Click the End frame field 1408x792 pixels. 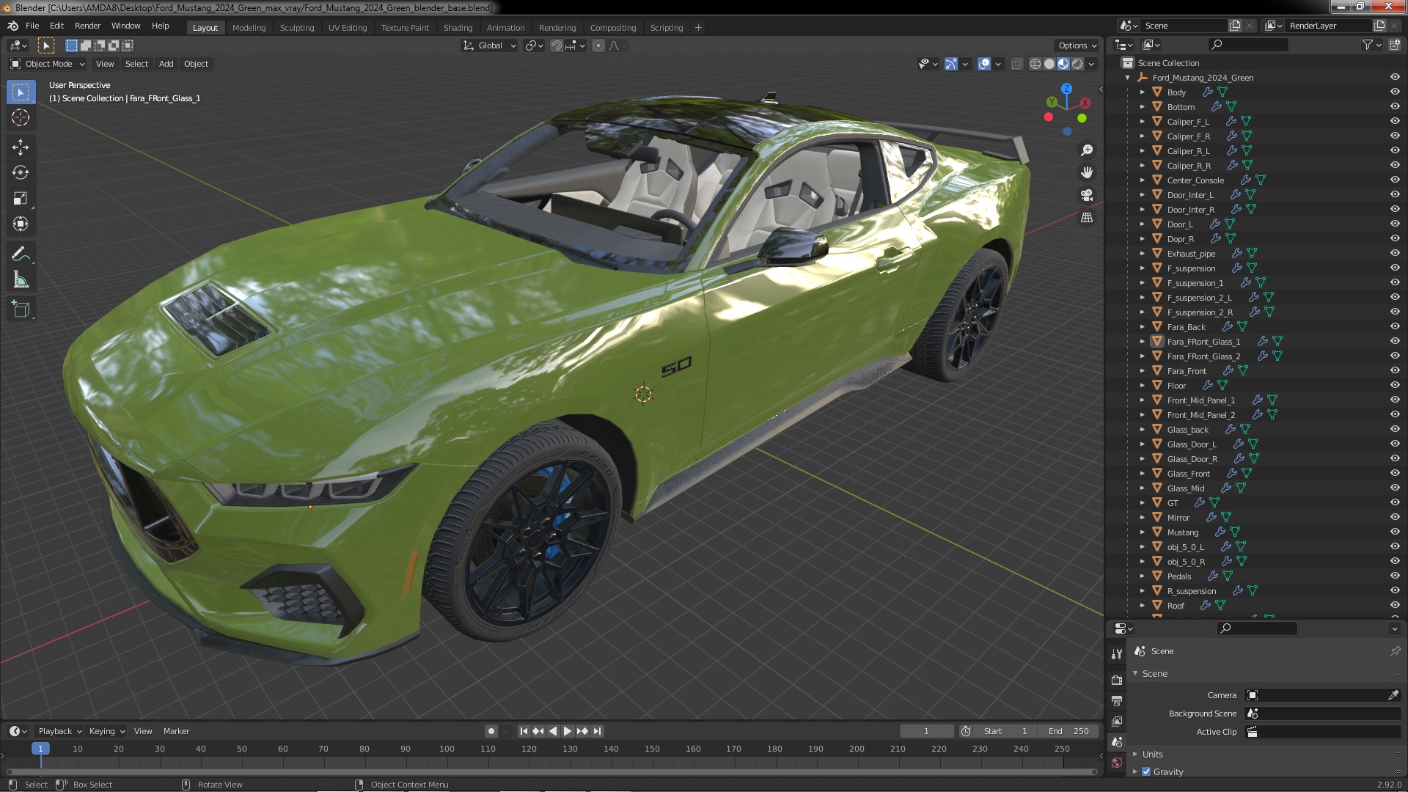tap(1069, 731)
